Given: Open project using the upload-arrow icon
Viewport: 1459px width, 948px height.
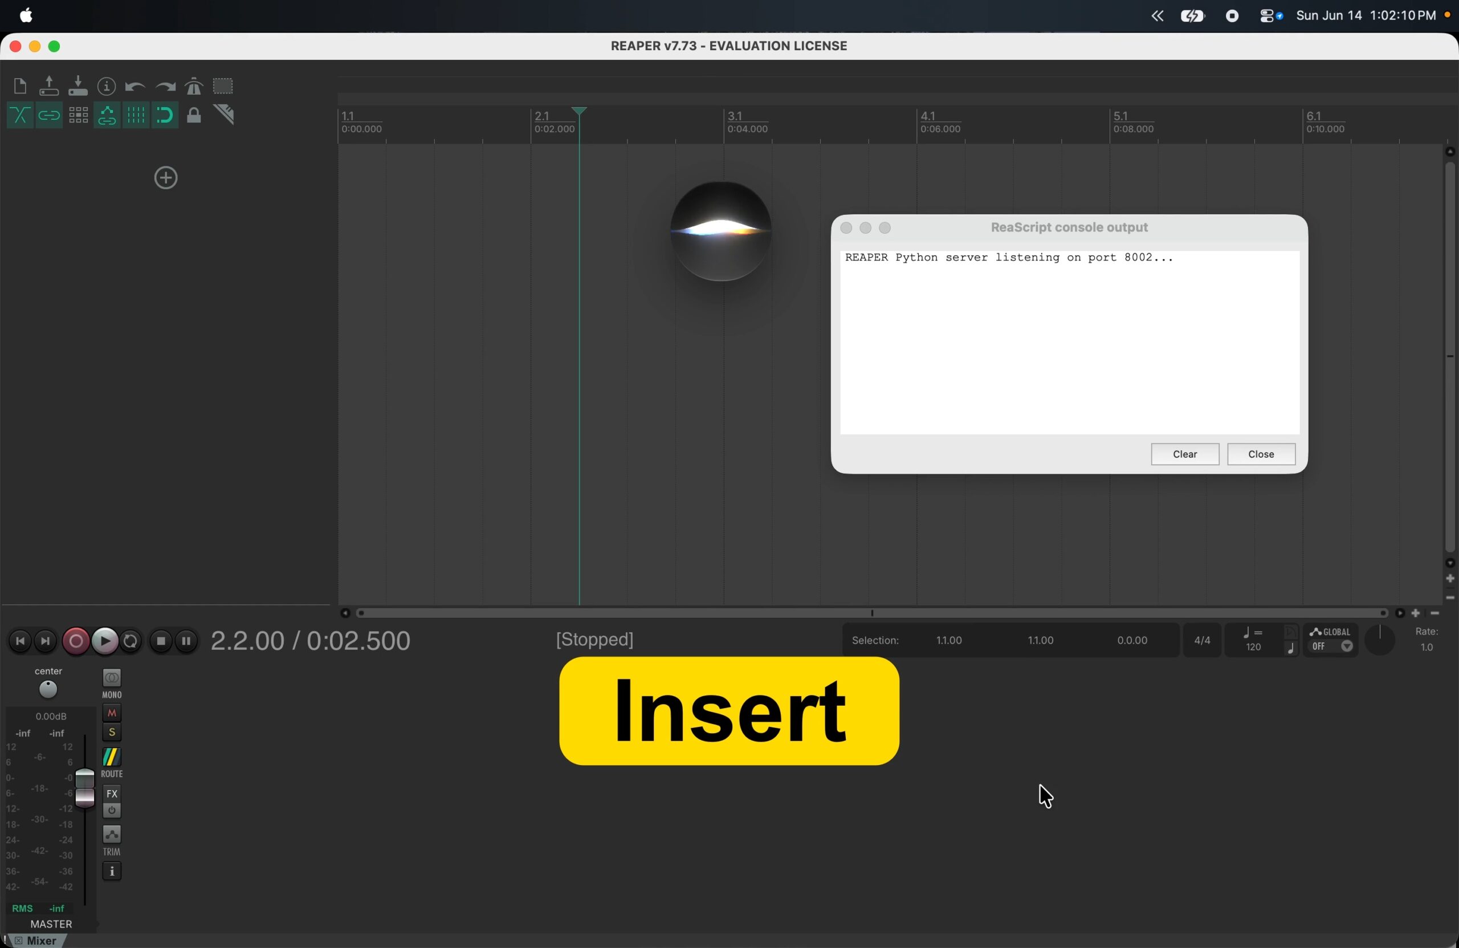Looking at the screenshot, I should point(49,86).
